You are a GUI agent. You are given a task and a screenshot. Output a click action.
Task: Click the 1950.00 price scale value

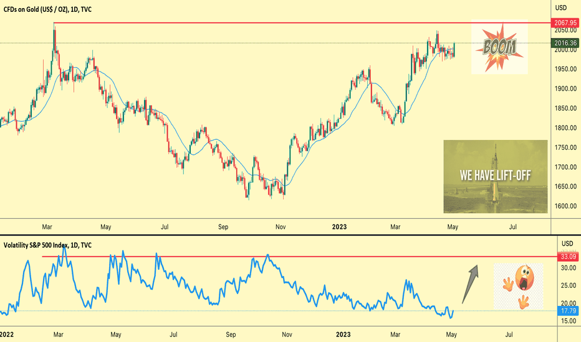point(565,69)
